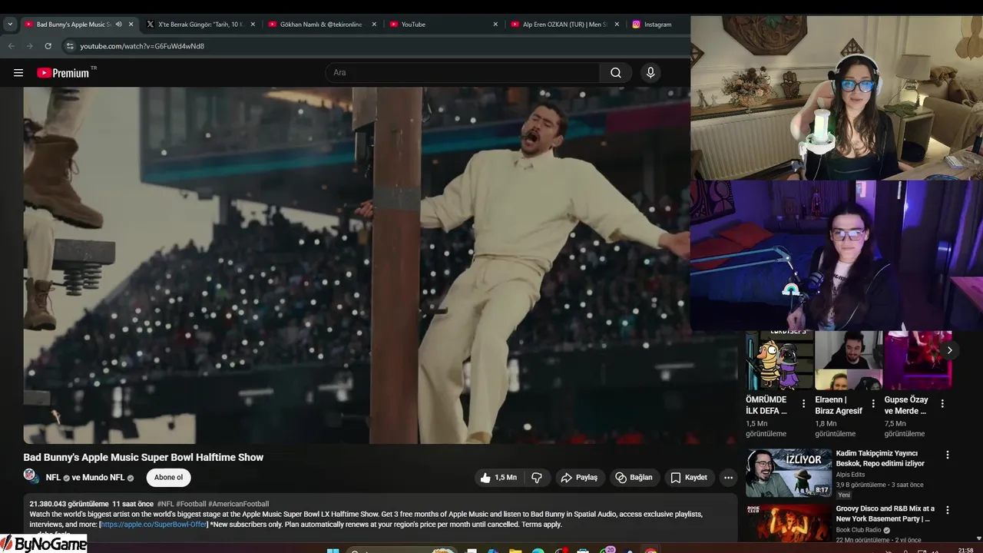983x553 pixels.
Task: Open the apple.co/SuperBowl-Offer link
Action: tap(154, 525)
